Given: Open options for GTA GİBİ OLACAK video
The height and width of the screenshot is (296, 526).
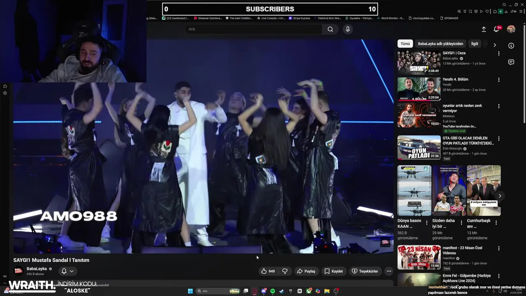Looking at the screenshot, I should 499,139.
